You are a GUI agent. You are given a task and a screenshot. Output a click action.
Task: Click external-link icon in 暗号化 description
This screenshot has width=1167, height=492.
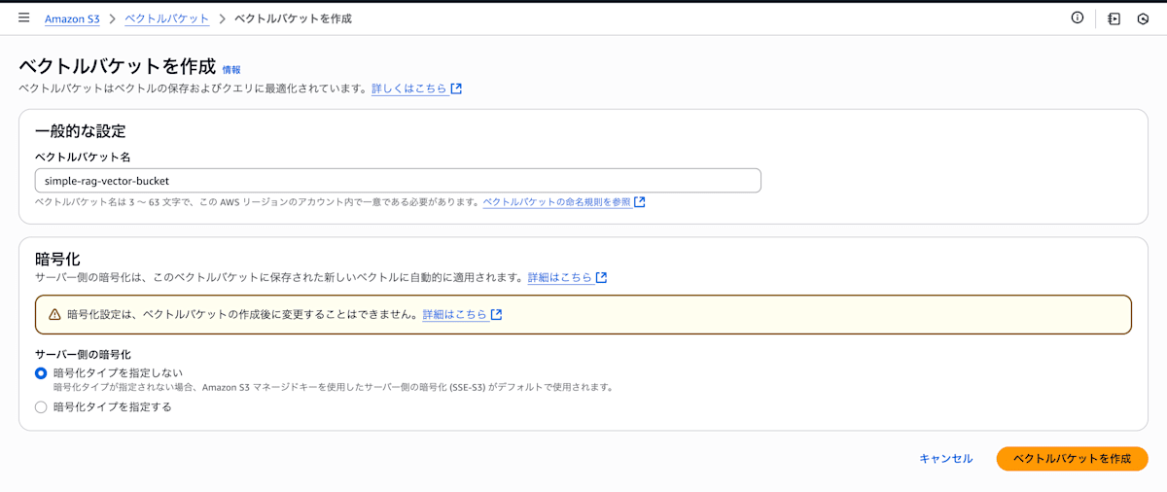pyautogui.click(x=601, y=277)
